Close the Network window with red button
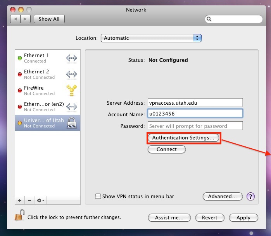271x236 pixels. [x=13, y=10]
